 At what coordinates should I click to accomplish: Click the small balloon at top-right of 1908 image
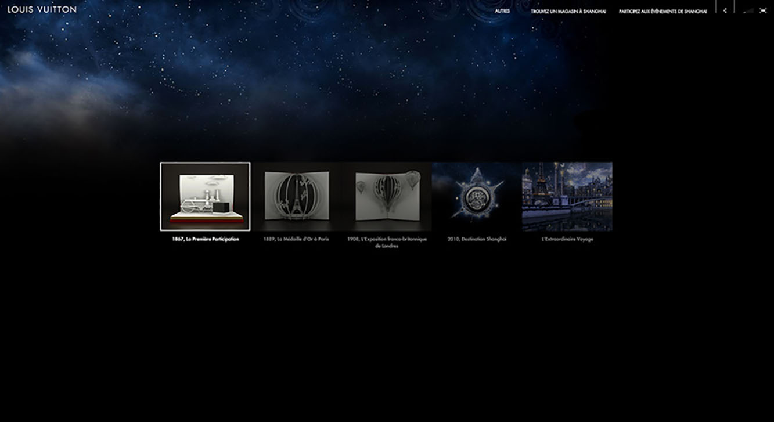coord(413,179)
